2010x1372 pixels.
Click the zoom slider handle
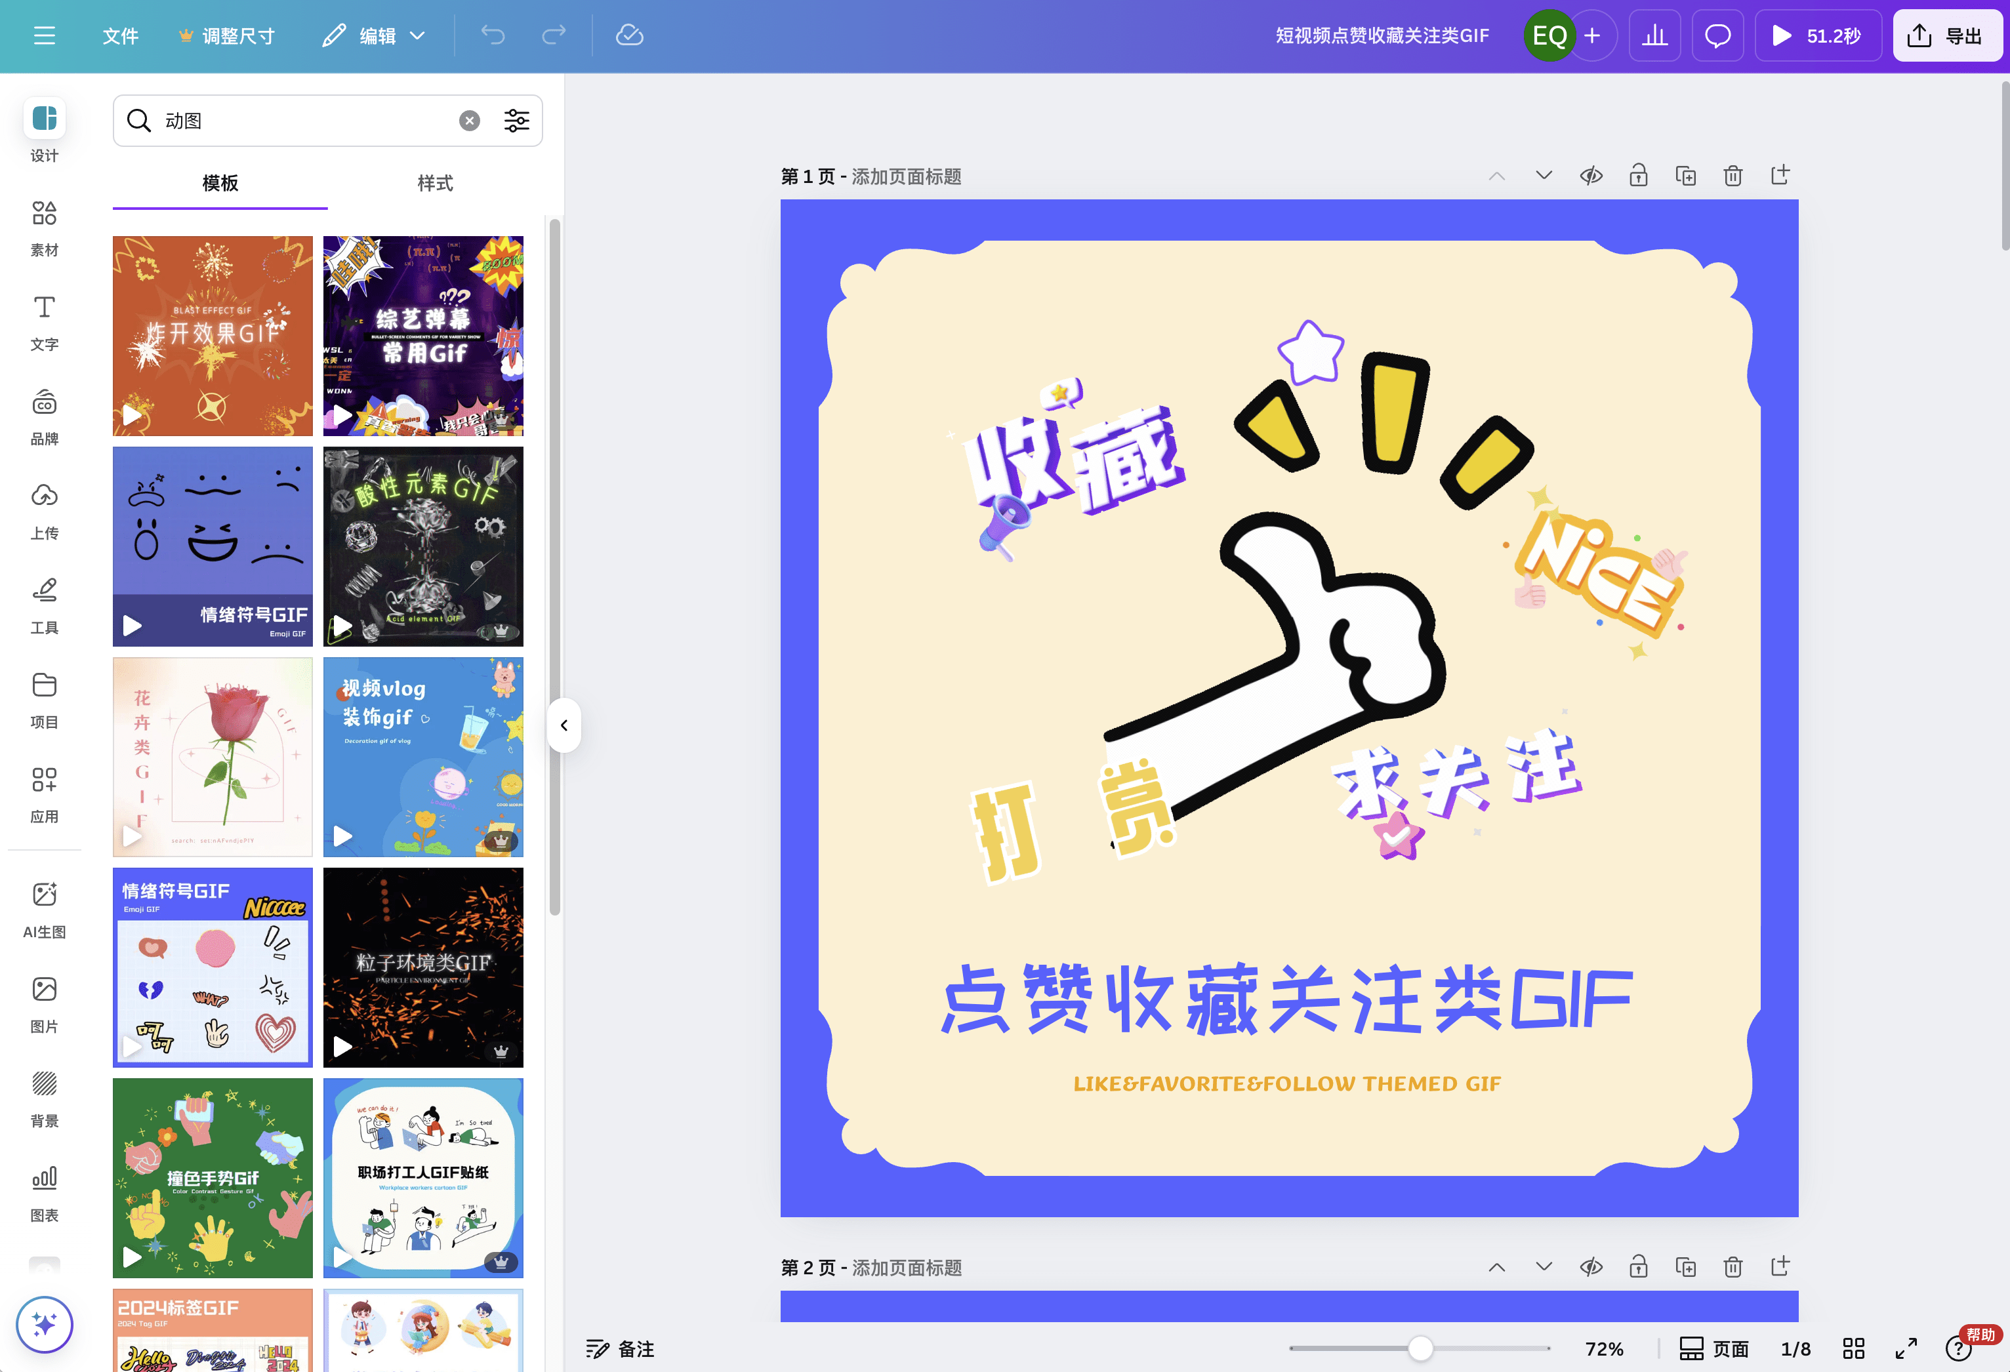pyautogui.click(x=1420, y=1348)
